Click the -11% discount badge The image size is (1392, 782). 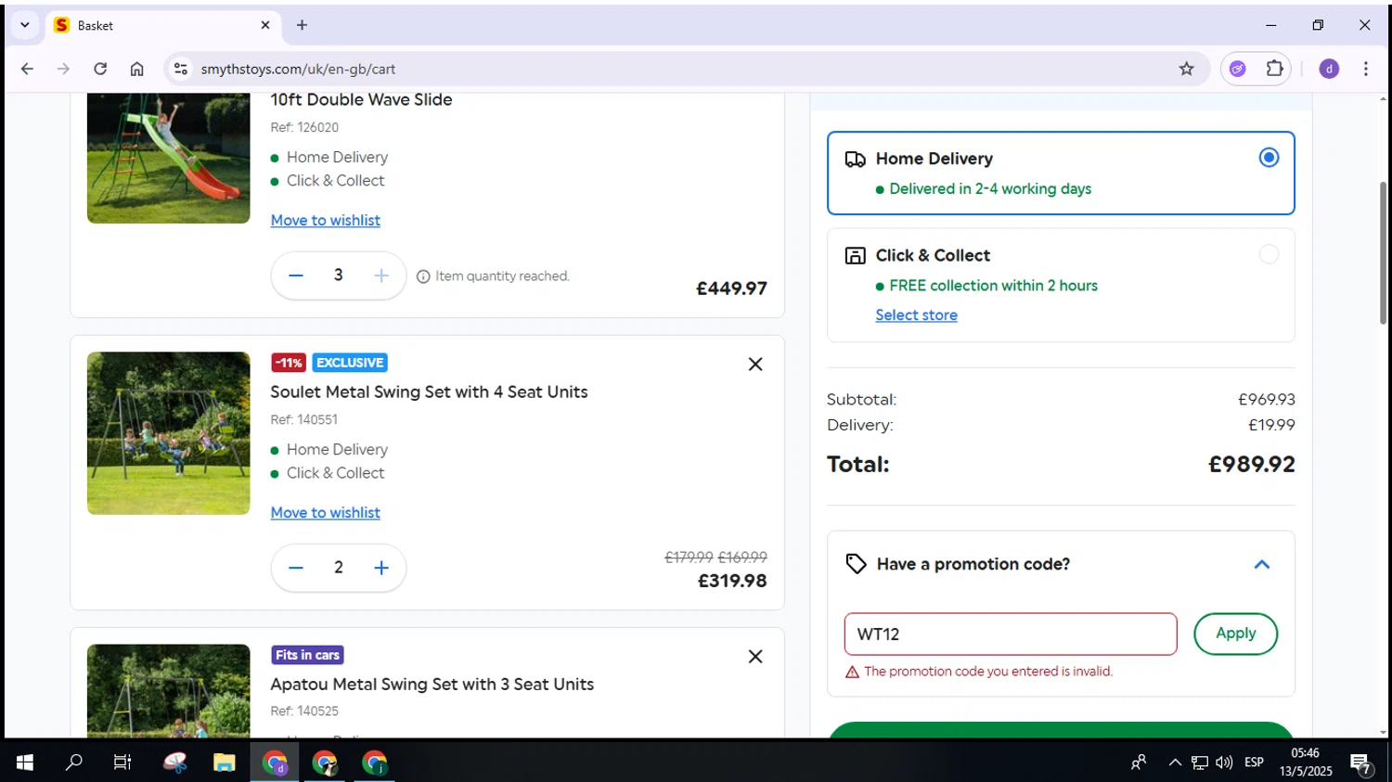tap(289, 363)
